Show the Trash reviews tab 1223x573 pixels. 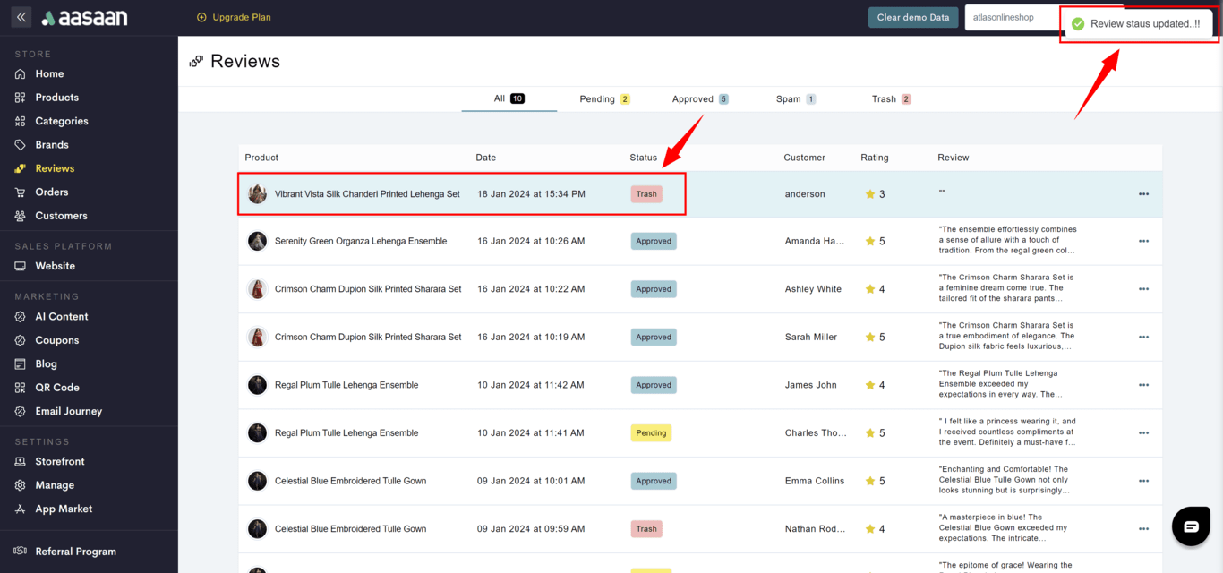coord(890,99)
